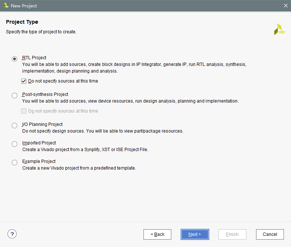The width and height of the screenshot is (291, 247).
Task: Select Post-synthesis Project option
Action: click(x=14, y=96)
